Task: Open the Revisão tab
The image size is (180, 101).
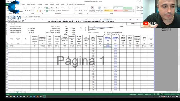Action: click(52, 4)
